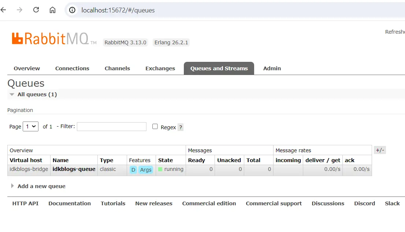Click the green running state indicator

pos(160,169)
